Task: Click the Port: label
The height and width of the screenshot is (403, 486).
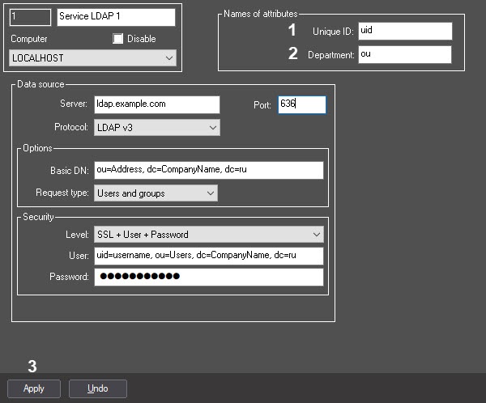Action: tap(262, 105)
